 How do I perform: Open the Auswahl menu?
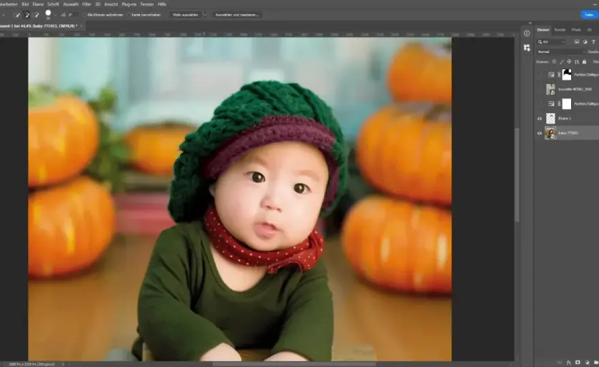tap(71, 4)
